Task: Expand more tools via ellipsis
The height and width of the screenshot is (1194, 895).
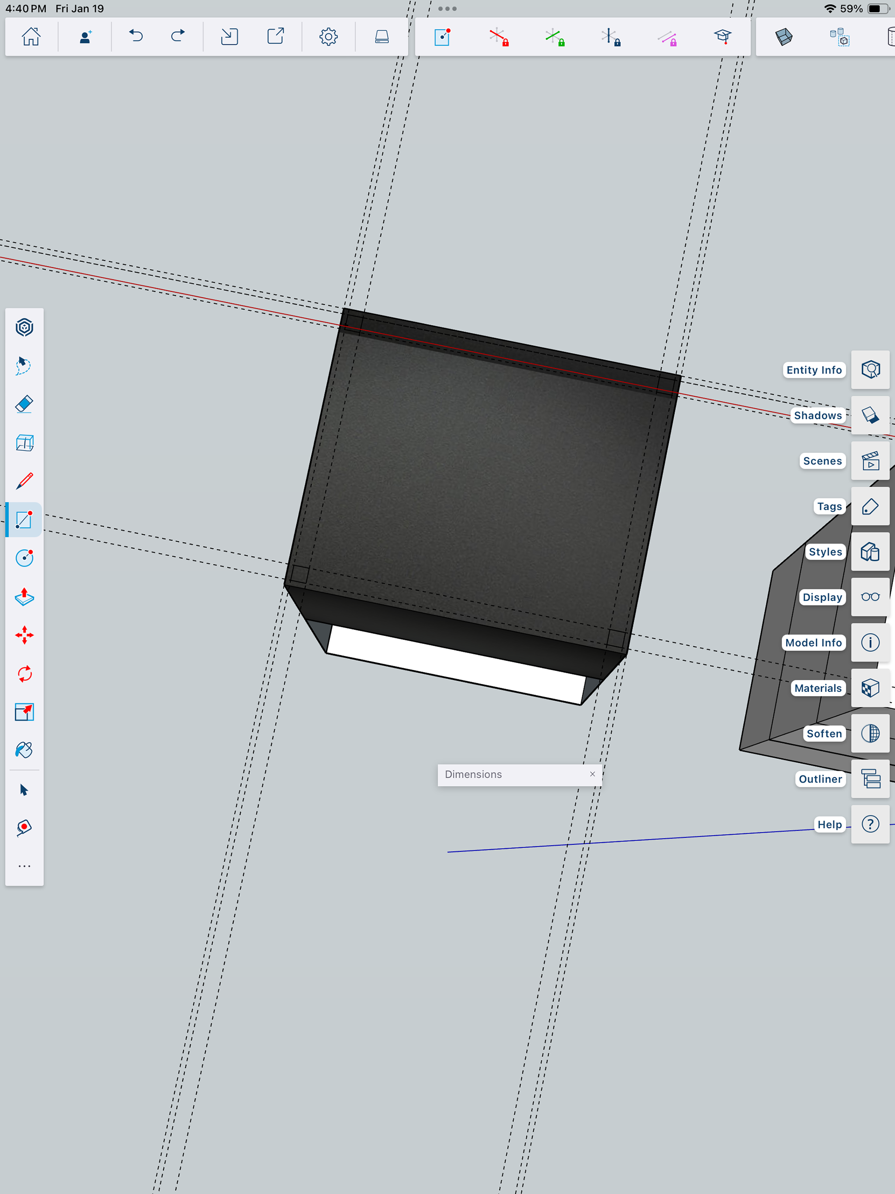Action: [x=24, y=866]
